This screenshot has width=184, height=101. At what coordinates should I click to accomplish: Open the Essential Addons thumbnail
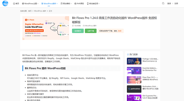[134, 71]
